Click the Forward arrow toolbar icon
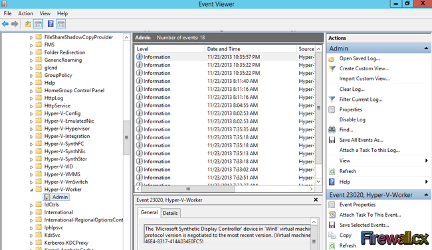The width and height of the screenshot is (432, 250). pos(15,24)
